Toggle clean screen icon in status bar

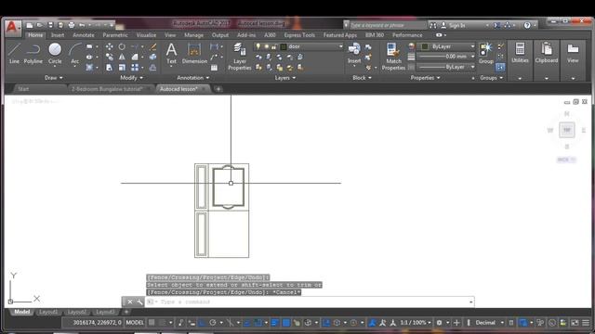(x=575, y=322)
